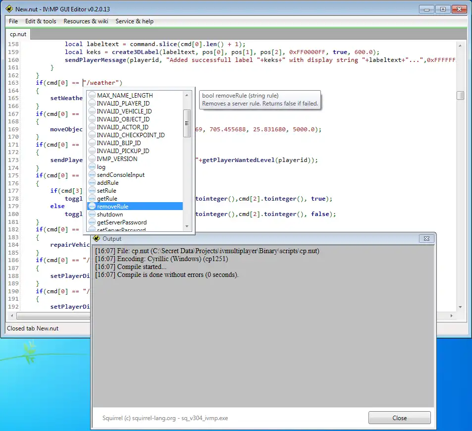The width and height of the screenshot is (472, 431).
Task: Click the function icon beside setRule
Action: [x=92, y=190]
